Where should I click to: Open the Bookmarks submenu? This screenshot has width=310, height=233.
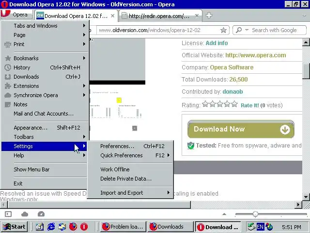pyautogui.click(x=45, y=58)
